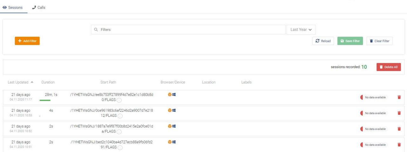Click the search magnifier icon in the Filters box

(96, 30)
